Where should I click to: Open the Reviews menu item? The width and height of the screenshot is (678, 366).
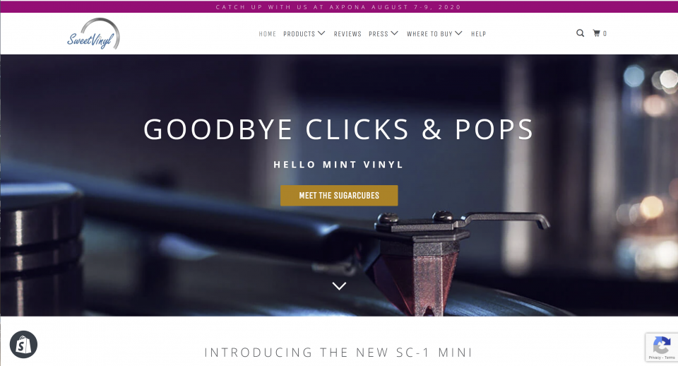[347, 34]
